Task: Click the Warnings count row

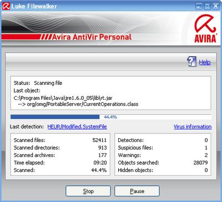Action: 163,155
